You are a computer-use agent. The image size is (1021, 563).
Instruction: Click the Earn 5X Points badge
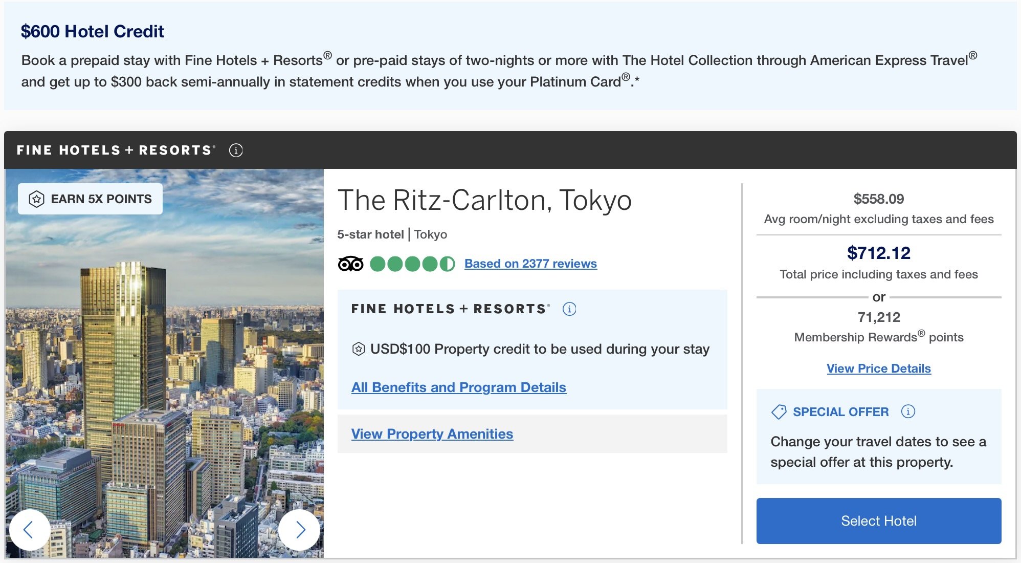pyautogui.click(x=90, y=199)
